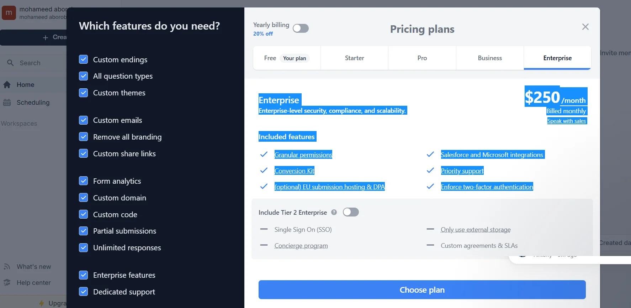Turn on Include Tier 2 Enterprise
Image resolution: width=631 pixels, height=308 pixels.
coord(351,212)
